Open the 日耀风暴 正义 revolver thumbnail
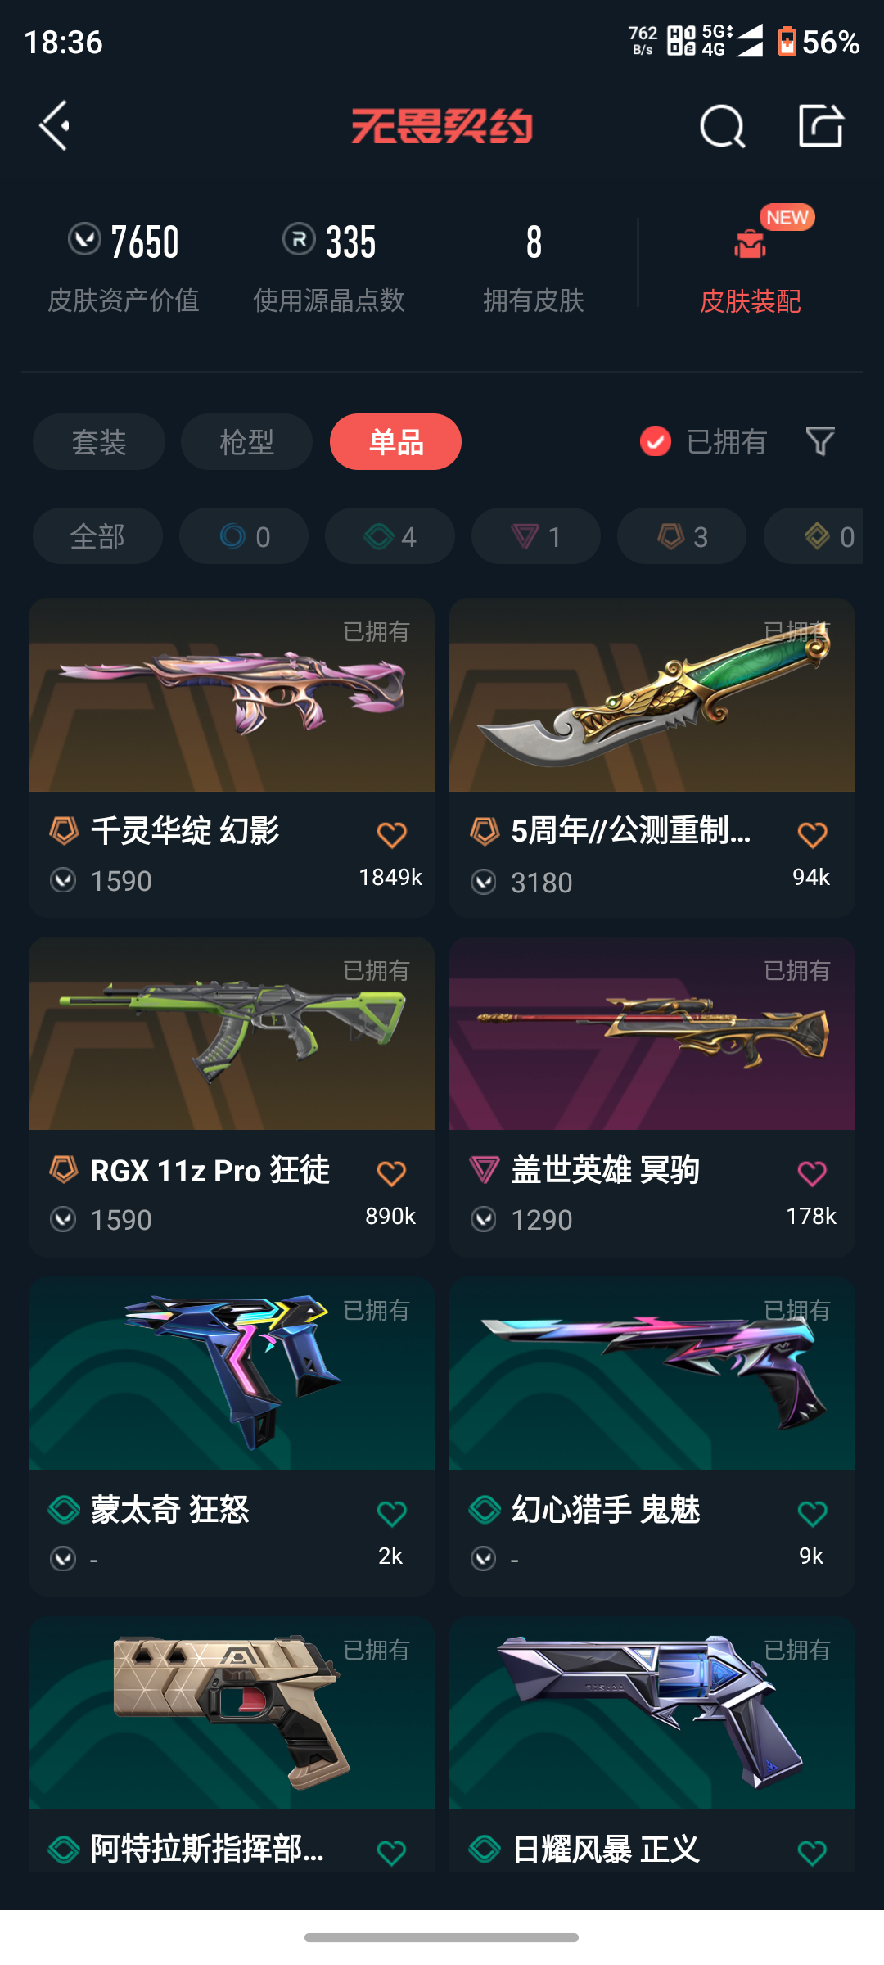The image size is (884, 1965). (652, 1713)
